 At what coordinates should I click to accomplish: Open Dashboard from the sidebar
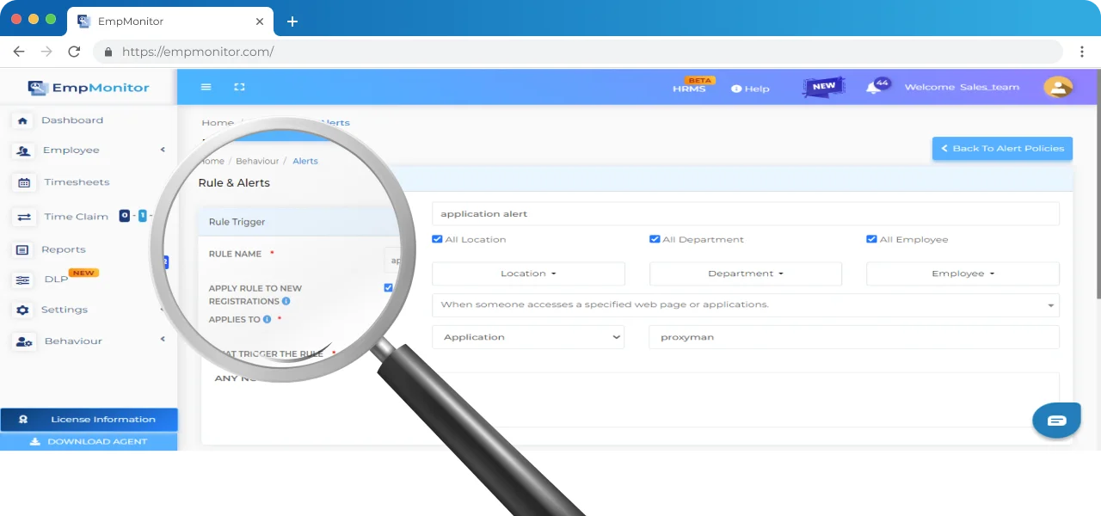tap(72, 120)
